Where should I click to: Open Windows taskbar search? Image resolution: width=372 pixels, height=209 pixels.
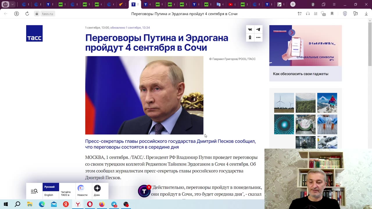coord(17,204)
